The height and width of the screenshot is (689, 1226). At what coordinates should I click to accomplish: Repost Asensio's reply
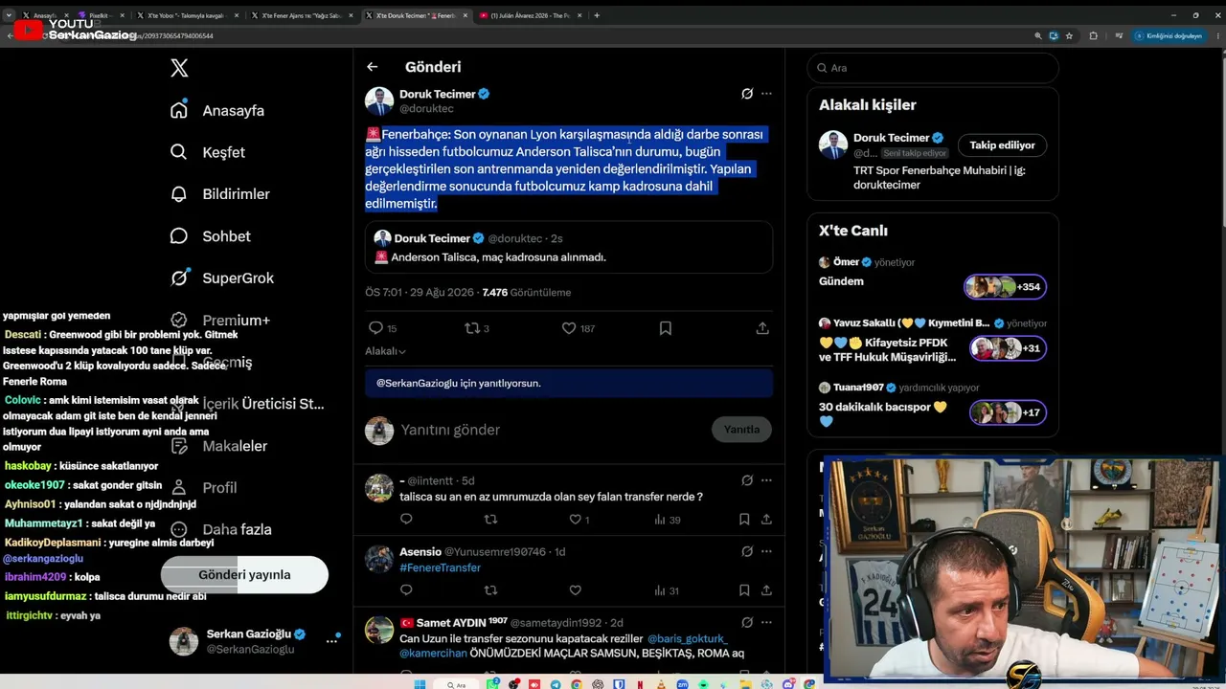pos(490,590)
